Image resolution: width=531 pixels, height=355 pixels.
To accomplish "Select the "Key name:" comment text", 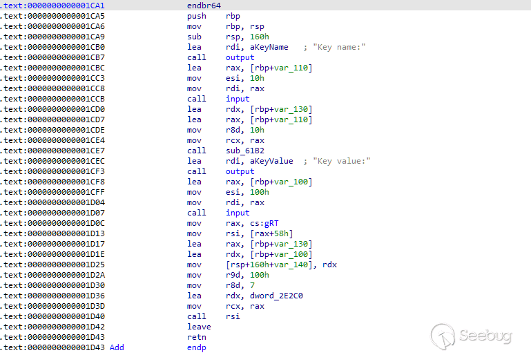I will coord(339,47).
